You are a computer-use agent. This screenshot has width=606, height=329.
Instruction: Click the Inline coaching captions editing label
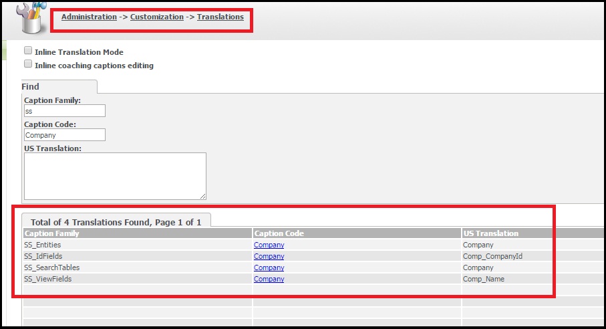point(94,66)
